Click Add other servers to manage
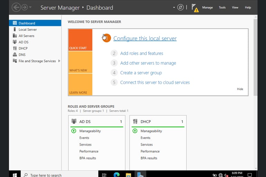 [x=148, y=63]
